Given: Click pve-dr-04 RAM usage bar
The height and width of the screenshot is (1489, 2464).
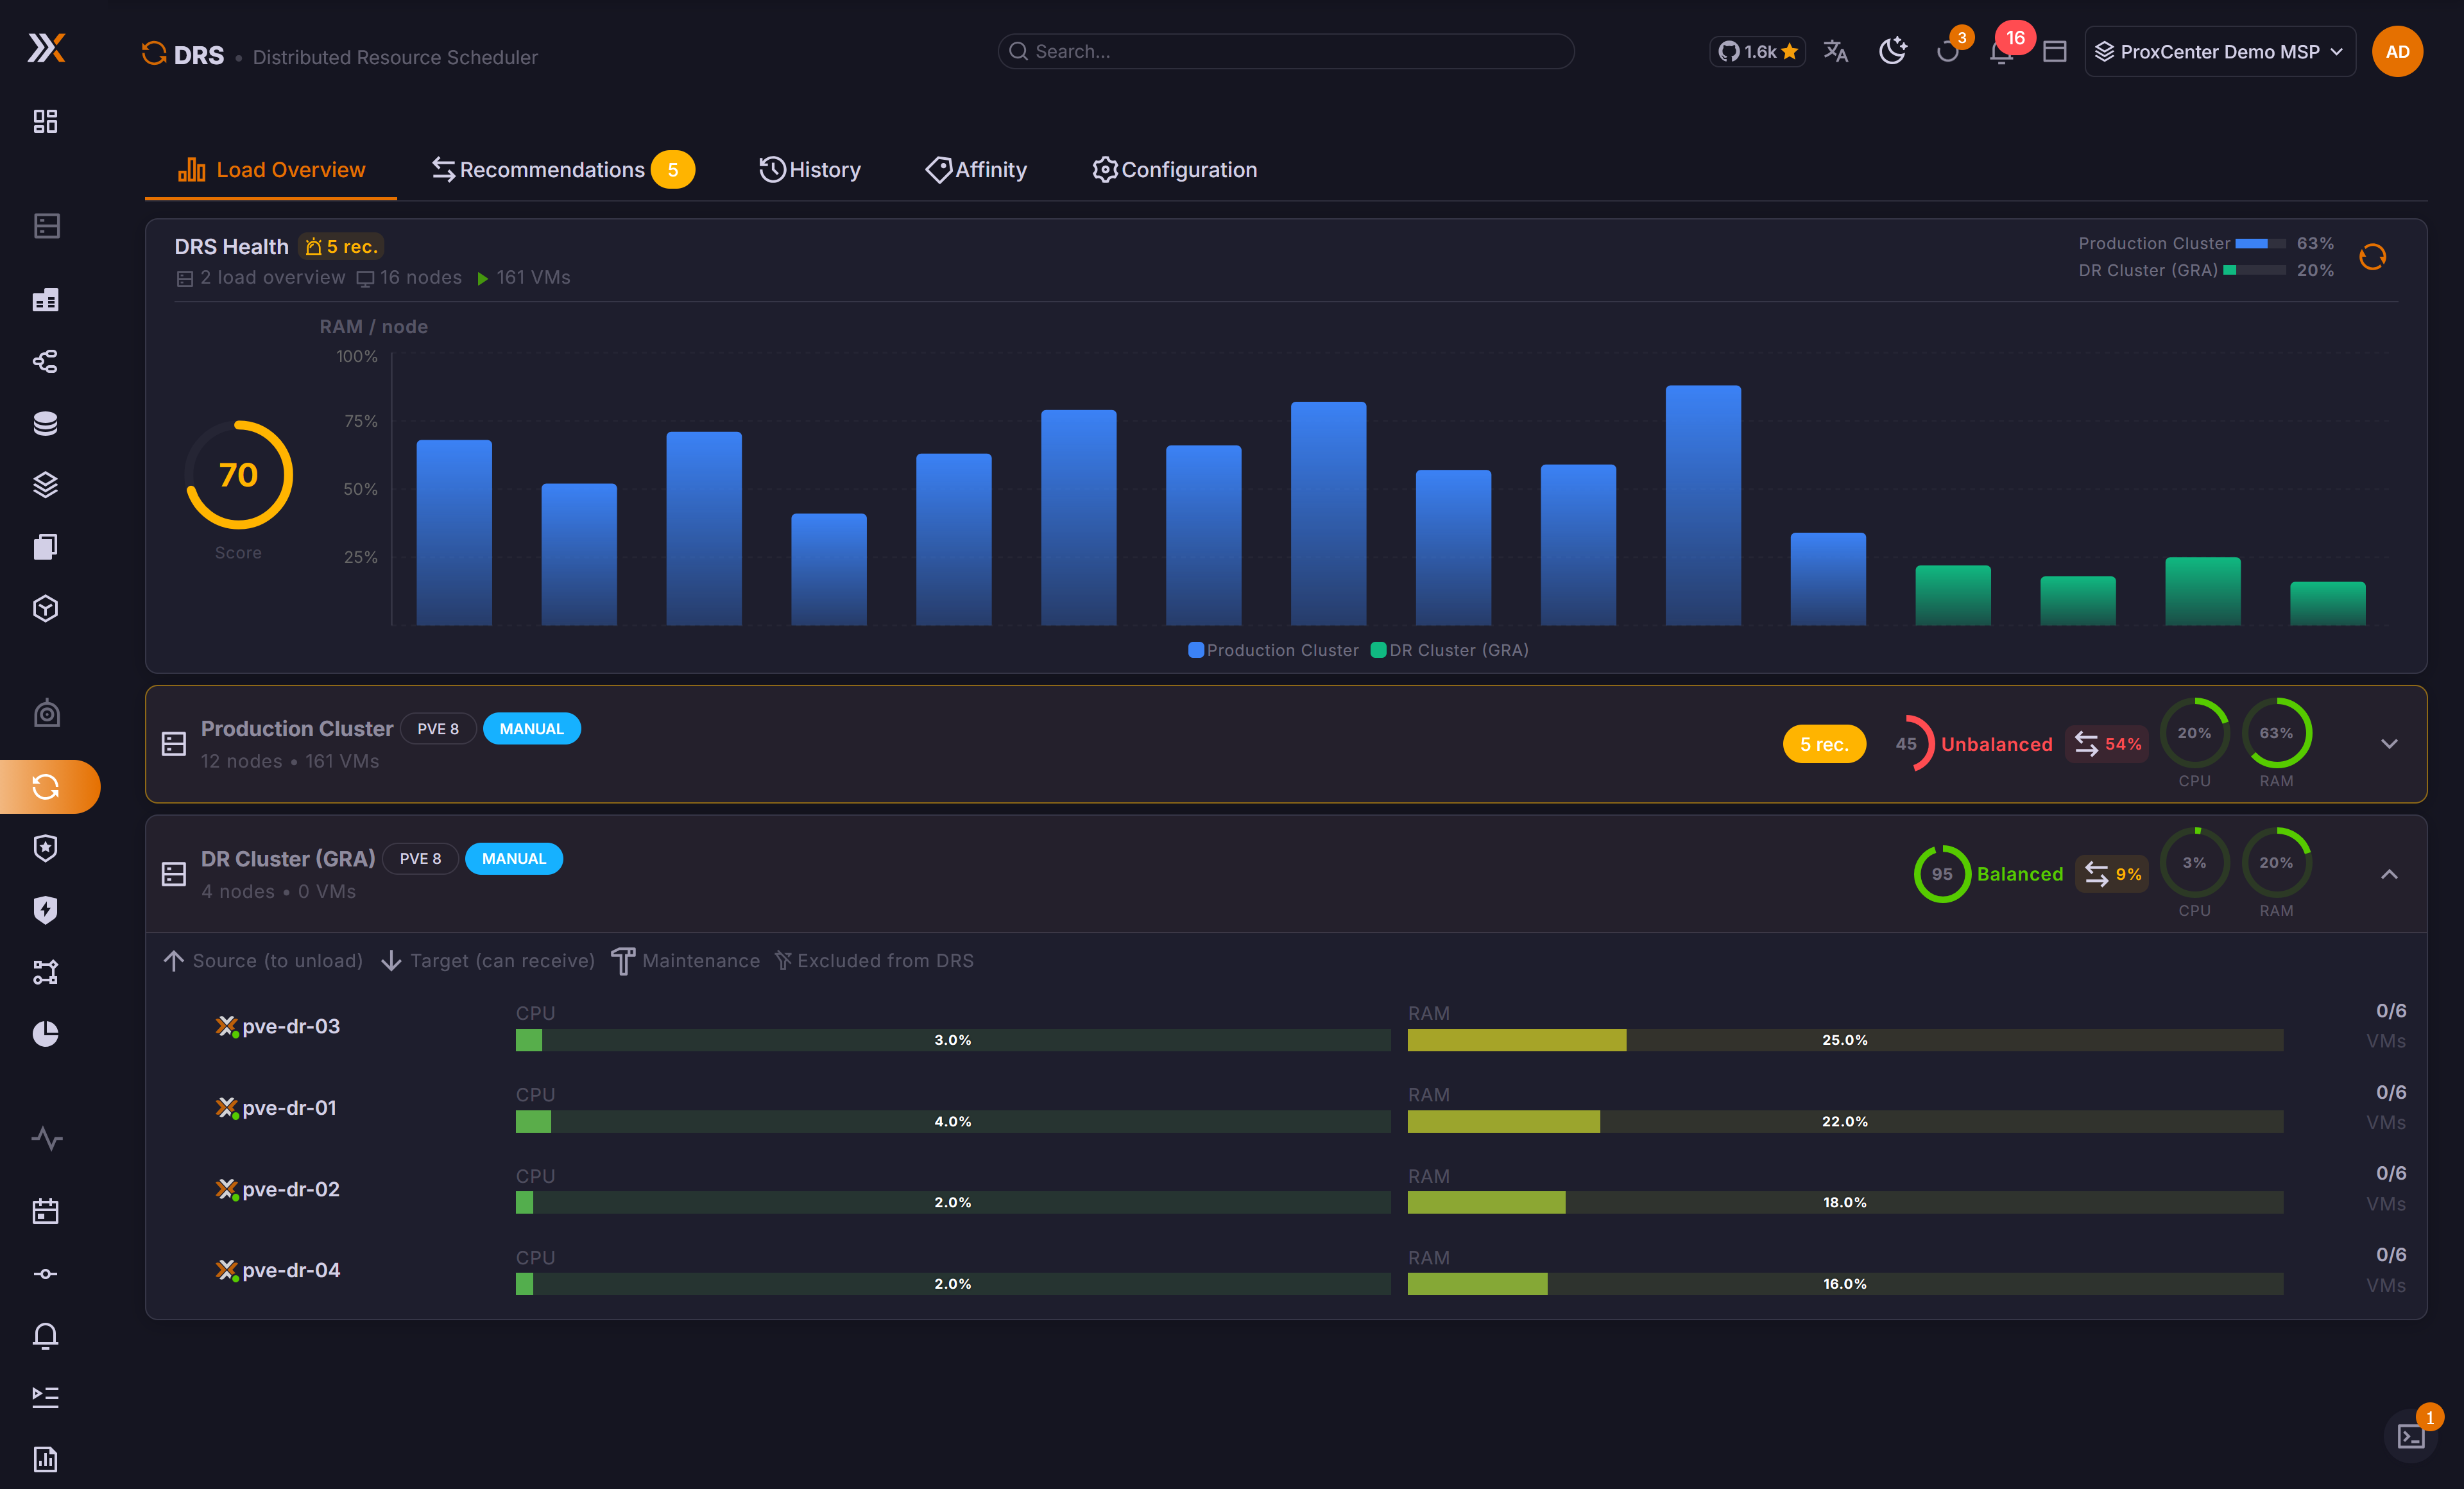Looking at the screenshot, I should 1845,1284.
